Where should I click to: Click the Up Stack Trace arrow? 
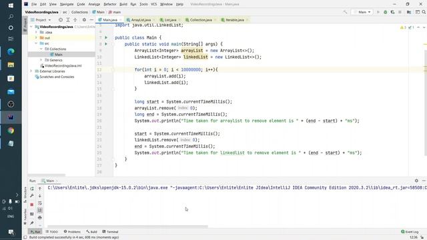pyautogui.click(x=40, y=189)
